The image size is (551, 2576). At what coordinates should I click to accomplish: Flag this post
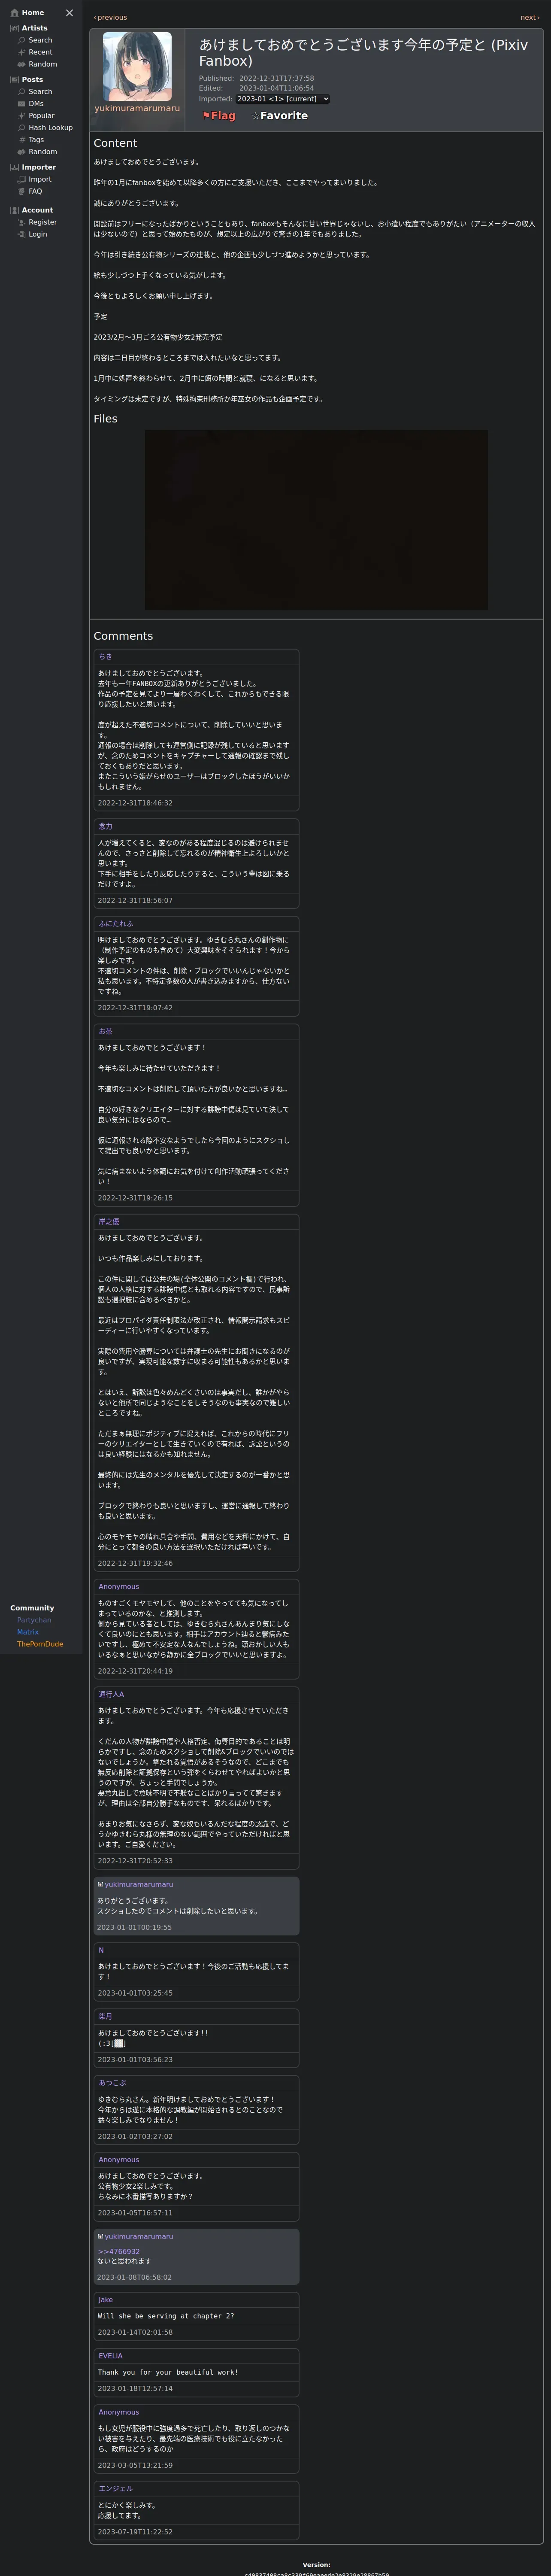coord(219,116)
